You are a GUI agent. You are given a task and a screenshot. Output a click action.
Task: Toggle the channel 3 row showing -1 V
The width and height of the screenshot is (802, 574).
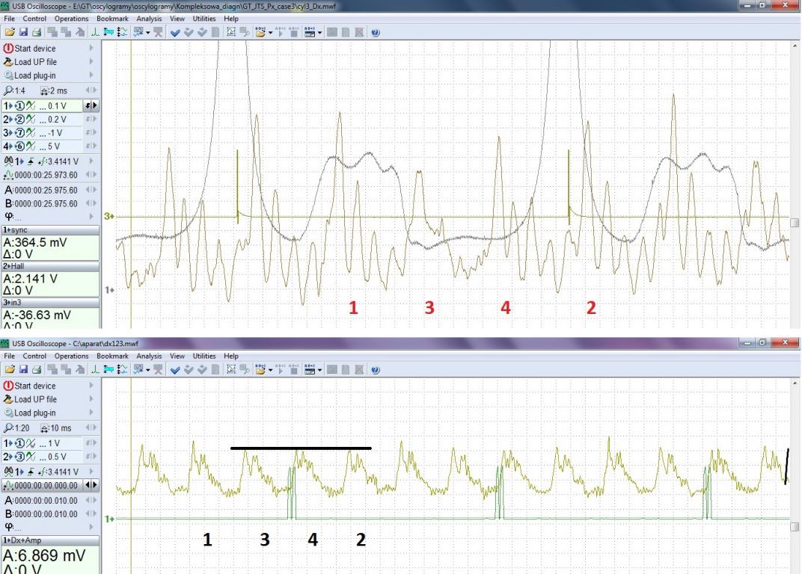click(x=45, y=133)
